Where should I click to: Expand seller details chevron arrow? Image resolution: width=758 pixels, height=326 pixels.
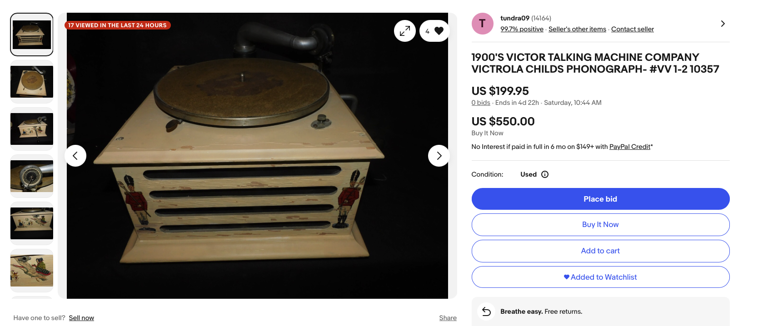pos(723,24)
